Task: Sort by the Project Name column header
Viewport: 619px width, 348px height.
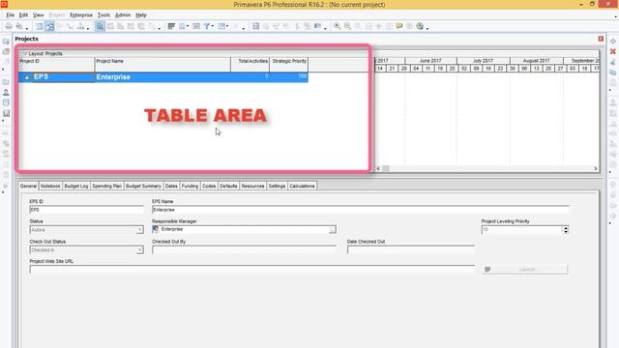Action: pos(162,65)
